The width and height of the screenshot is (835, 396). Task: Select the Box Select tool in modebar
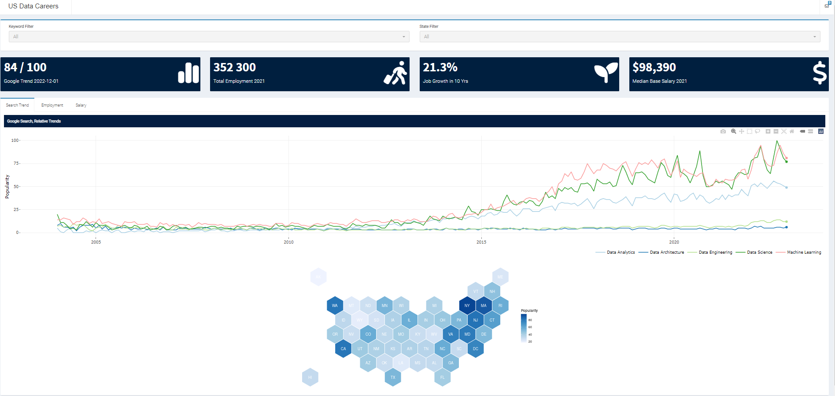pos(750,131)
